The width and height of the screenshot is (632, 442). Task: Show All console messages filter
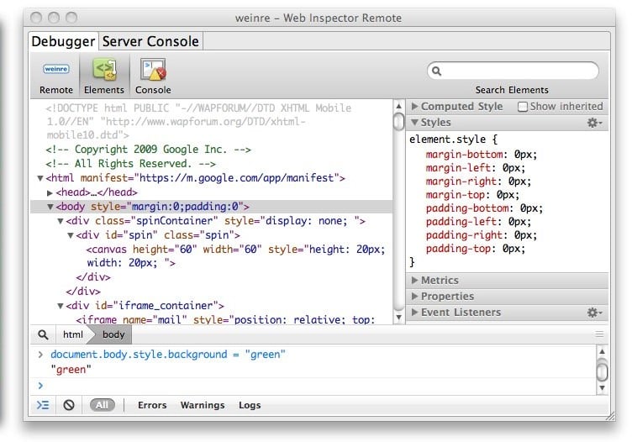click(x=102, y=405)
